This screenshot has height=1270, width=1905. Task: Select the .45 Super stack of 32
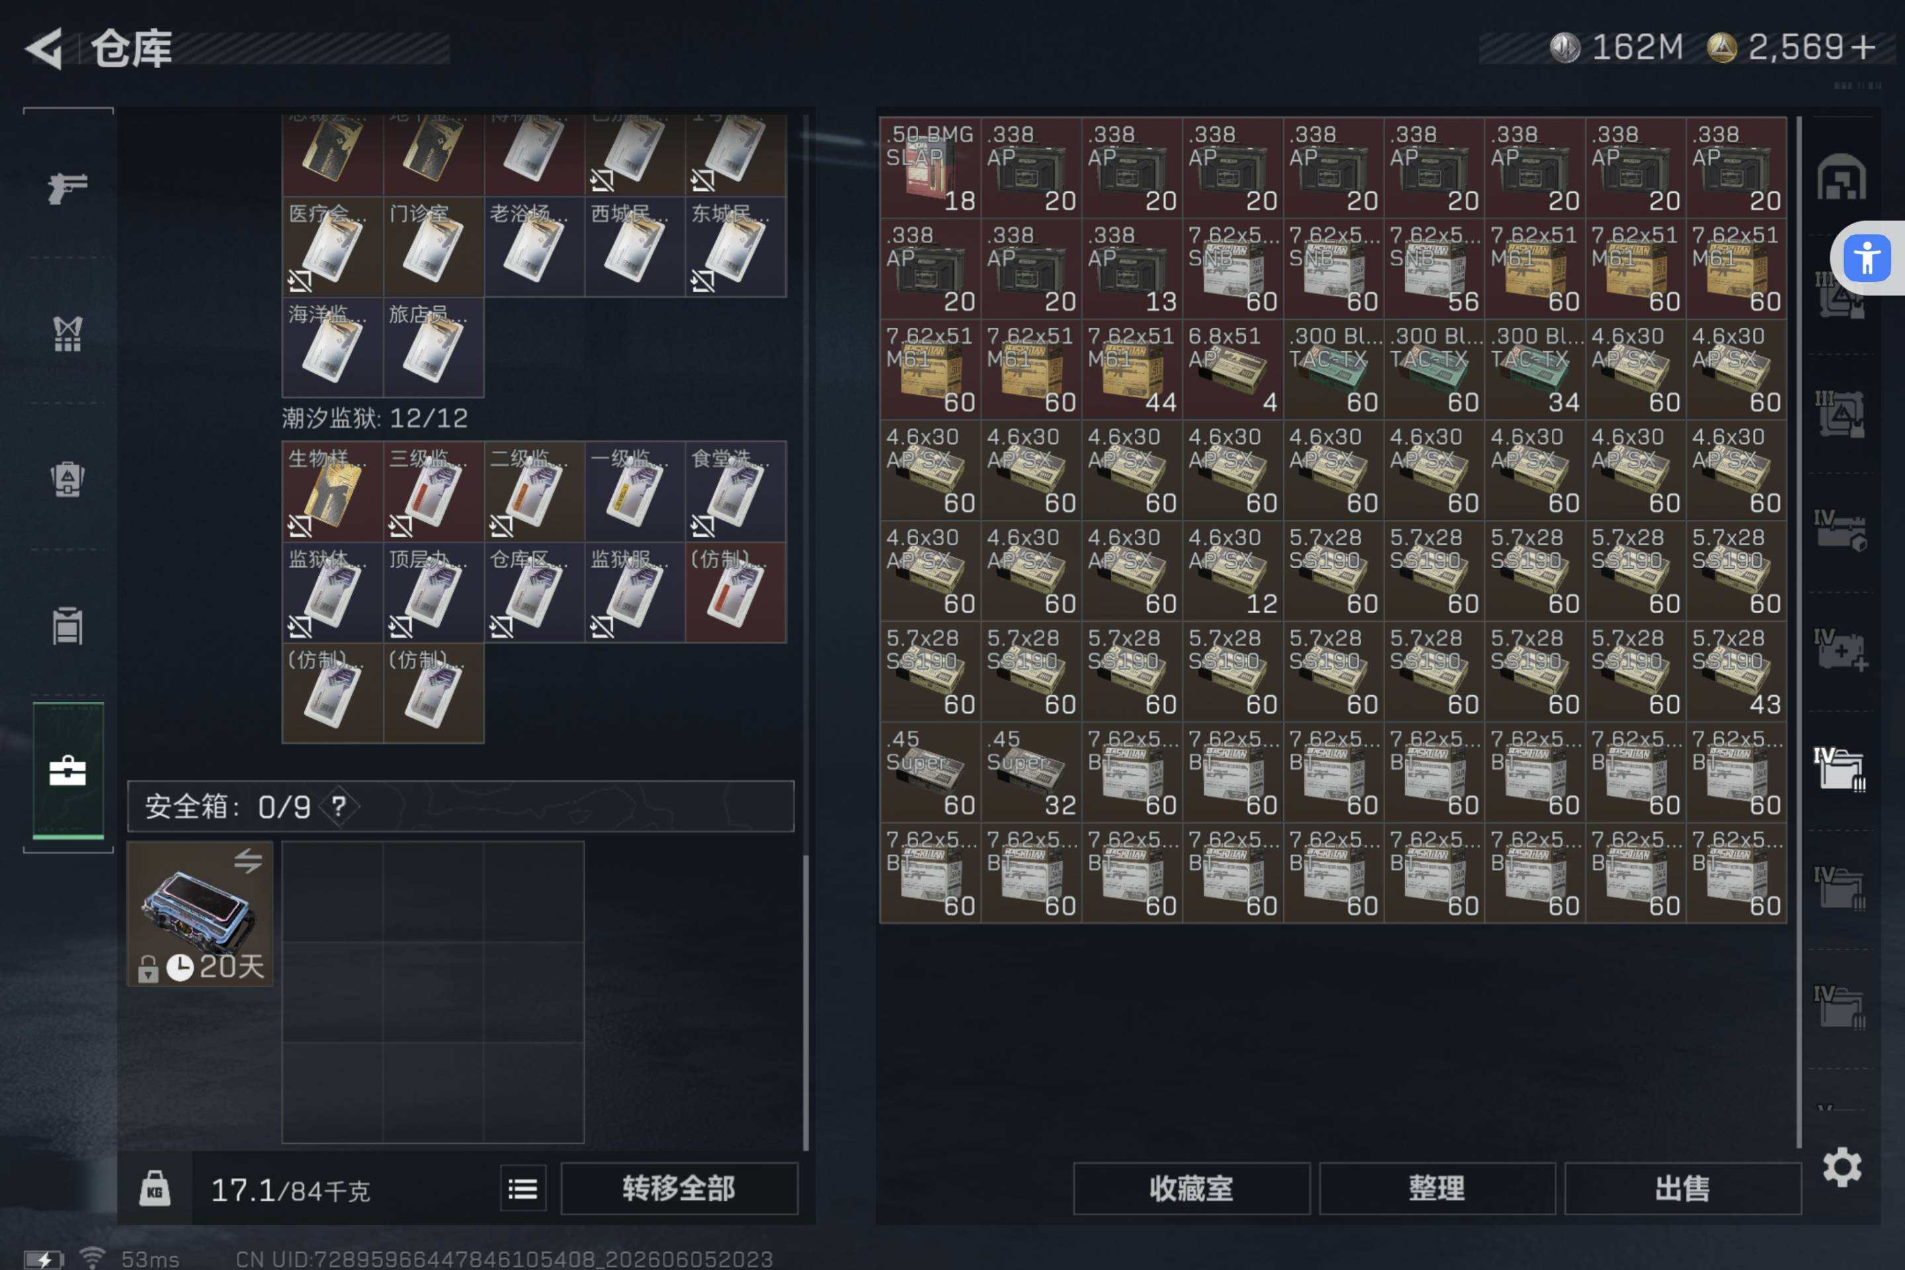1031,772
